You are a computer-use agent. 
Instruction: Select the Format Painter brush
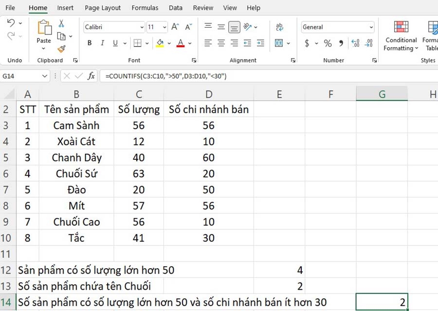[x=61, y=49]
